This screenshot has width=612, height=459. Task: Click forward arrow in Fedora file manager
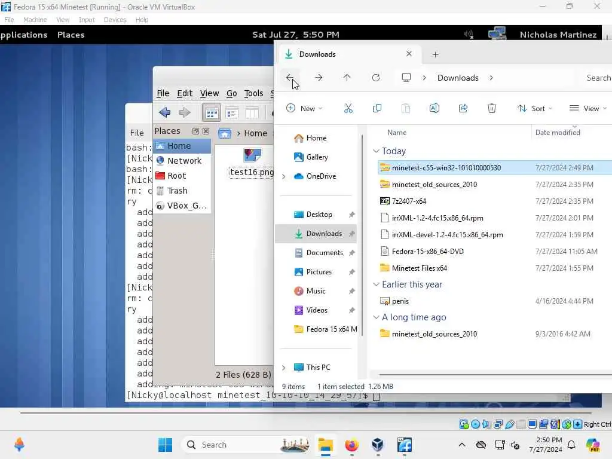185,112
